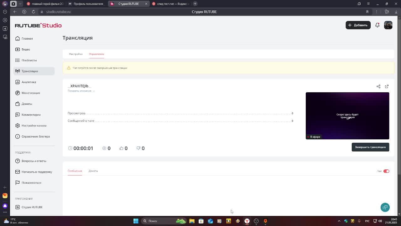401x226 pixels.
Task: Go to the Донаты sidebar item
Action: tap(34, 104)
